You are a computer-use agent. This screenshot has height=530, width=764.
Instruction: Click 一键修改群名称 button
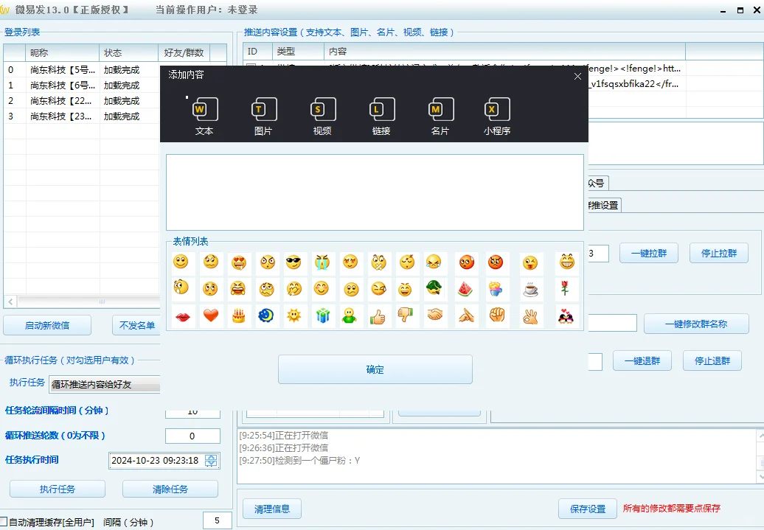[696, 324]
